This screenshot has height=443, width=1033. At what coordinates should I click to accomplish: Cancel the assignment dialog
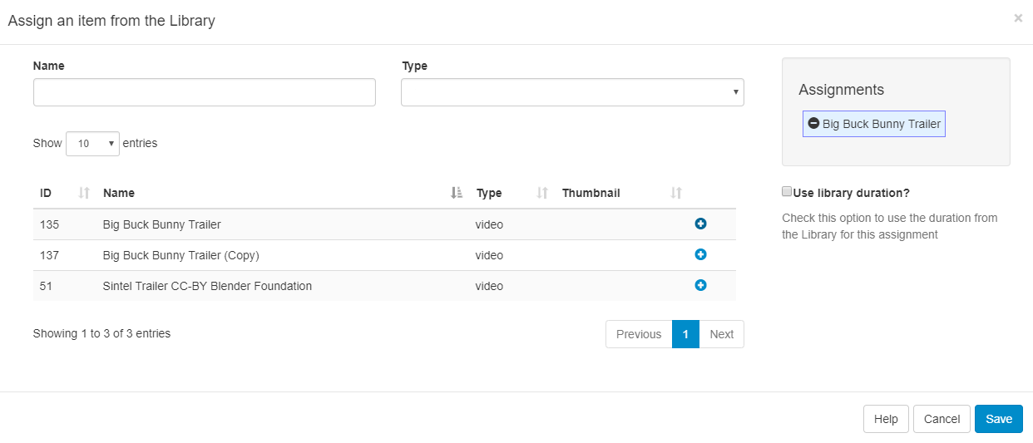click(942, 419)
